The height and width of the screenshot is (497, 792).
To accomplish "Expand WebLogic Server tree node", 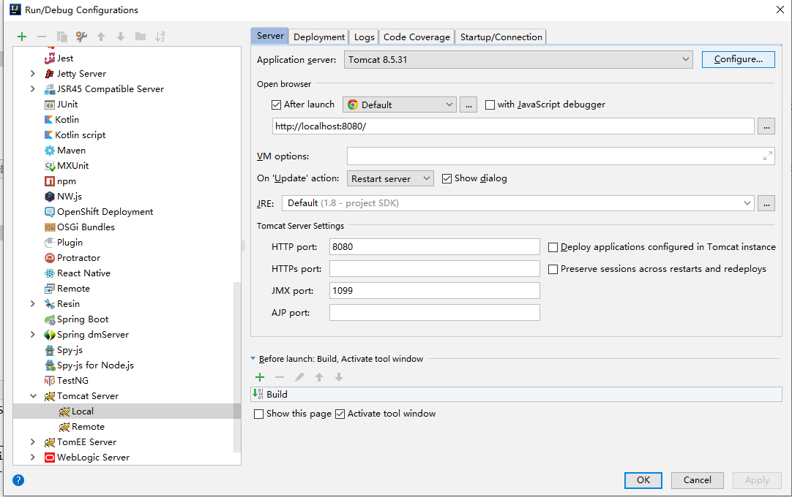I will coord(33,457).
